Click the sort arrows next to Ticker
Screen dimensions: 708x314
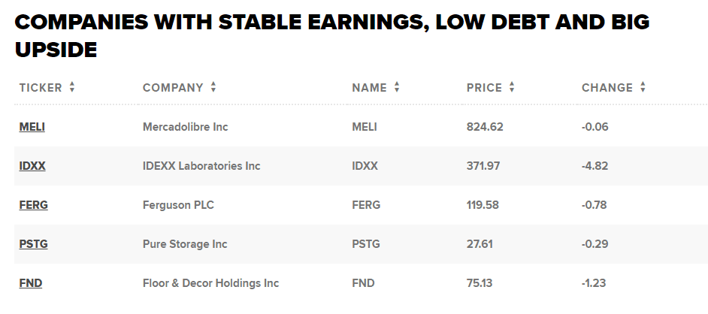pos(72,87)
